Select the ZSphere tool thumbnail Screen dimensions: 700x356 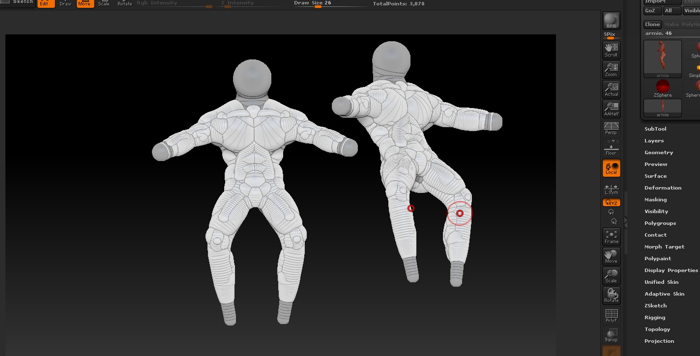tap(662, 86)
